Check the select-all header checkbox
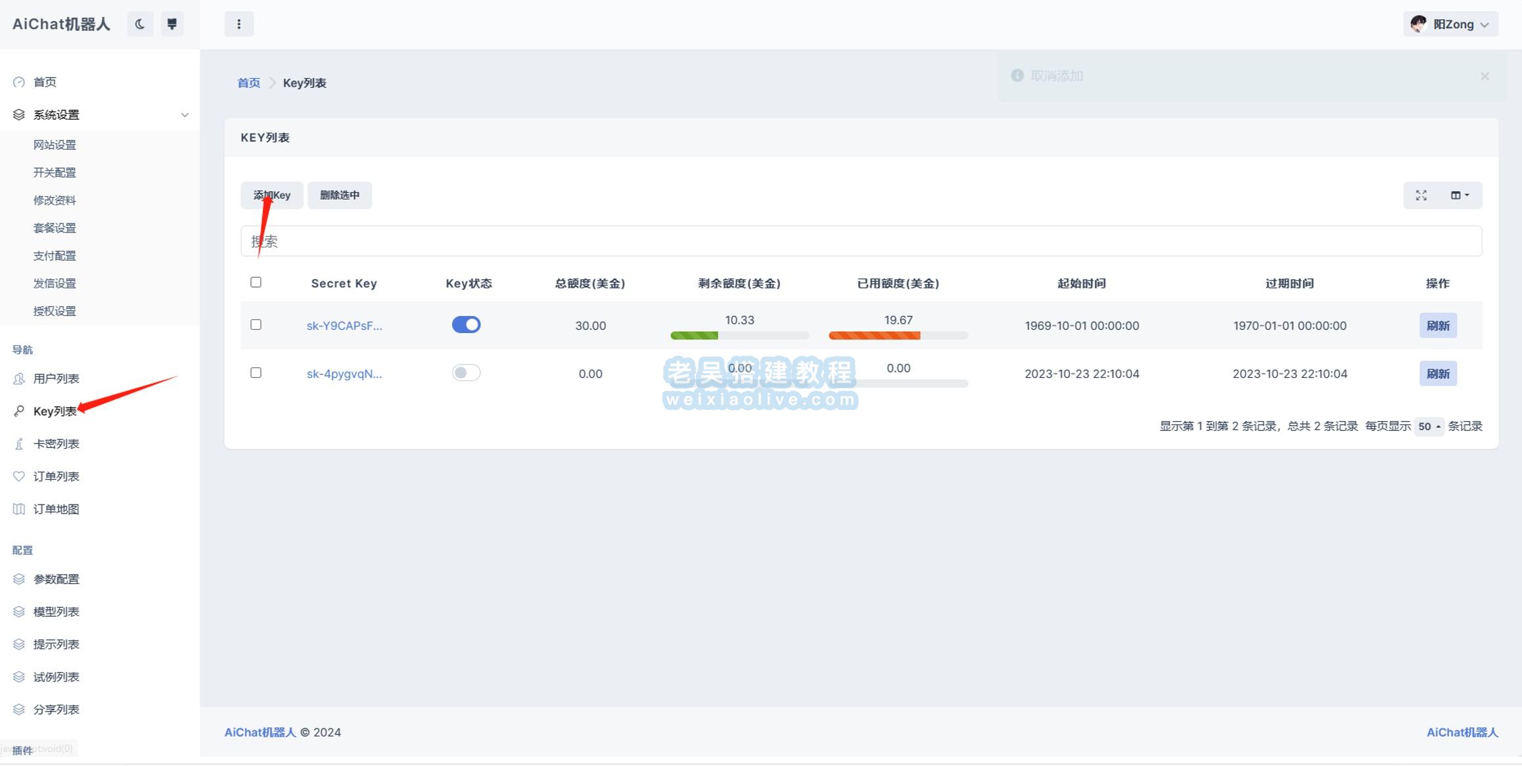 (256, 282)
